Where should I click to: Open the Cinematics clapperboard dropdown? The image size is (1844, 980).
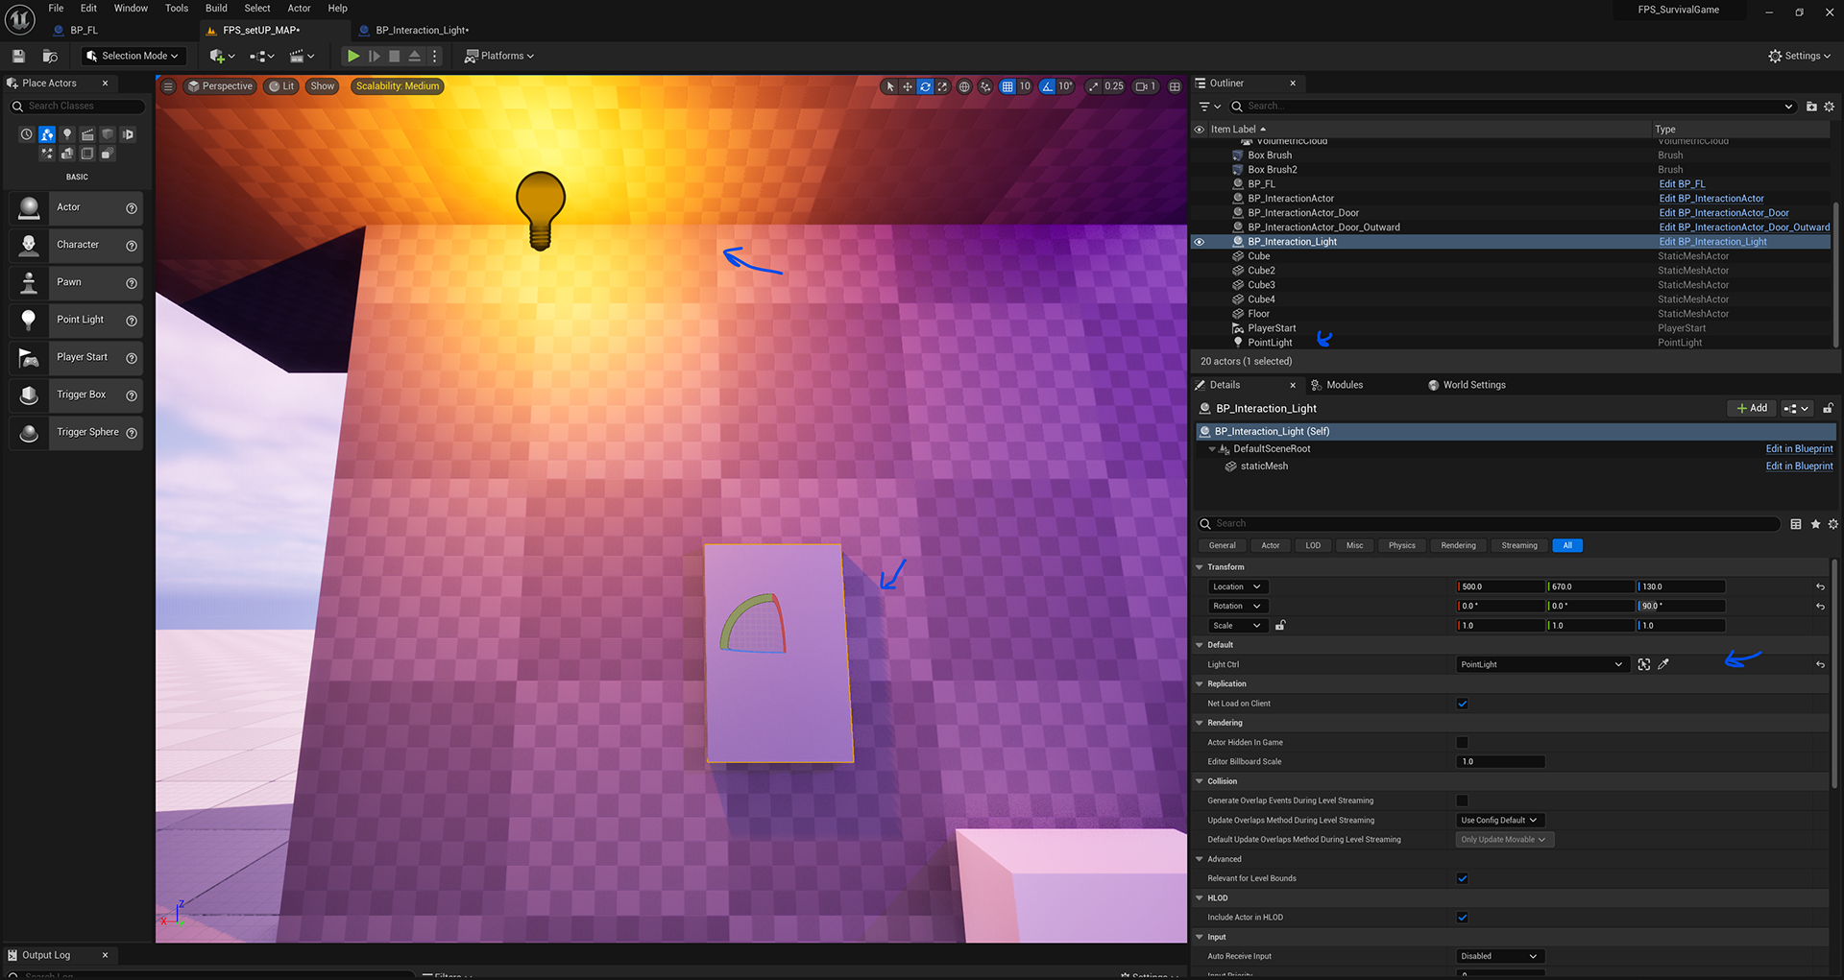tap(303, 56)
